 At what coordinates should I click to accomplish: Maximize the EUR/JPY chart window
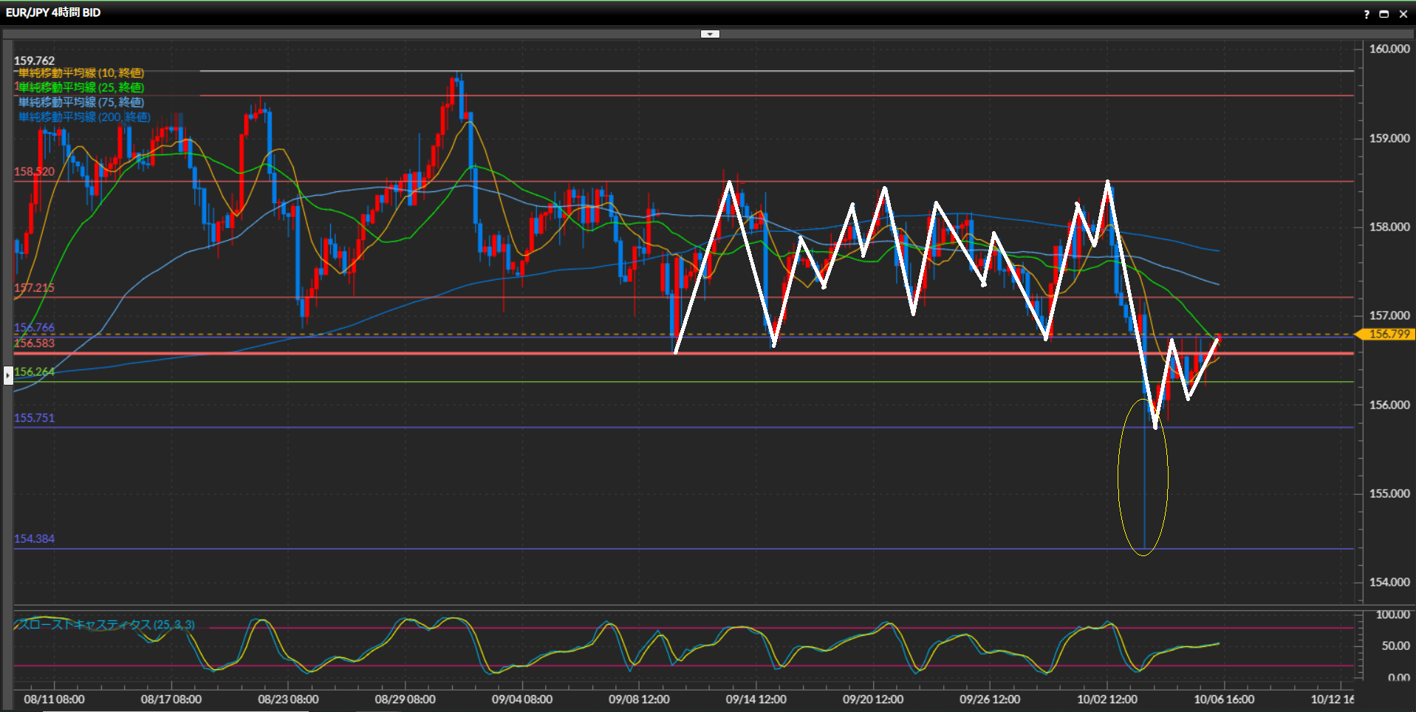tap(1384, 14)
